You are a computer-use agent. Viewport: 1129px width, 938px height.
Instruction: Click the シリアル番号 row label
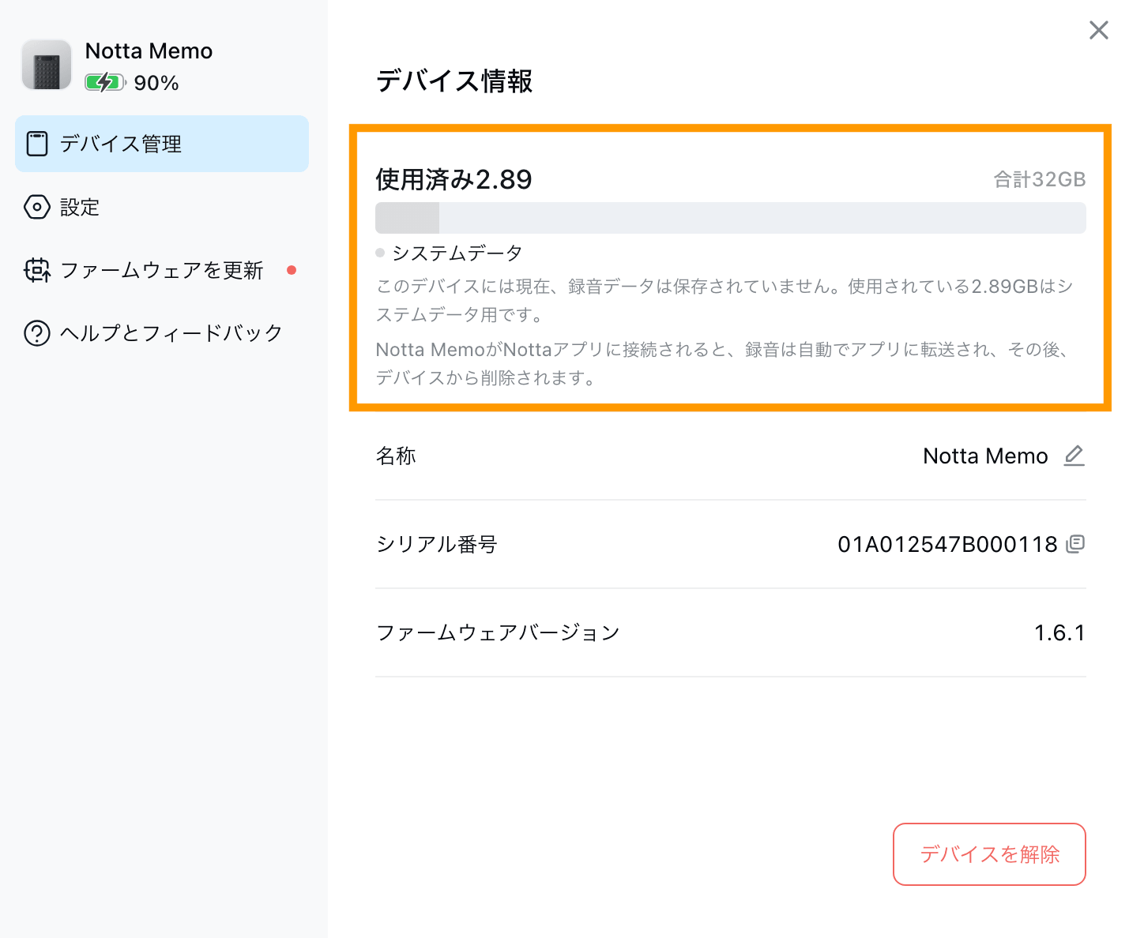click(436, 544)
